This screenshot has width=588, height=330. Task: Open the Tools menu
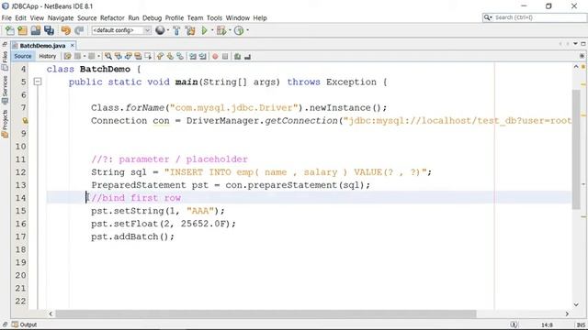coord(214,18)
